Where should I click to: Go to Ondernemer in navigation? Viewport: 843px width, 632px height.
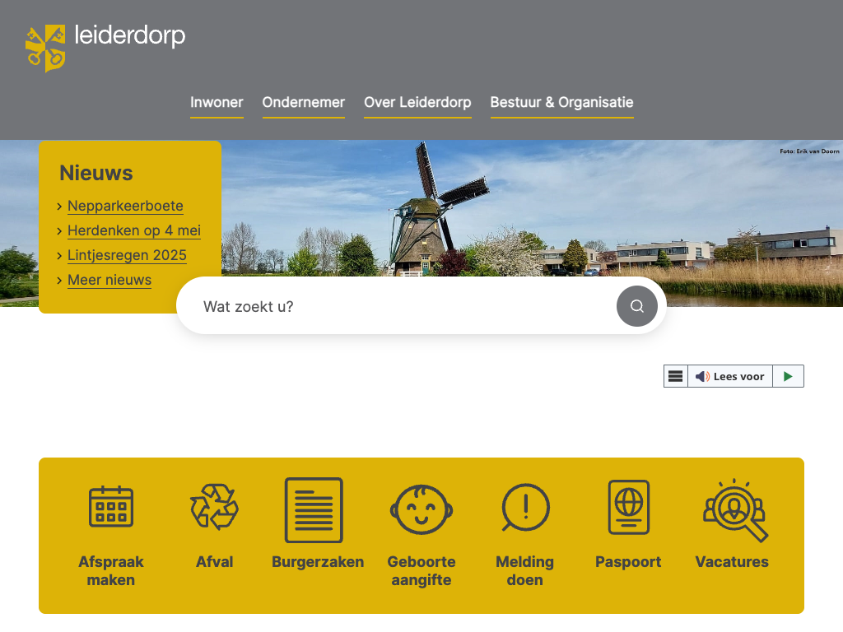[x=303, y=103]
